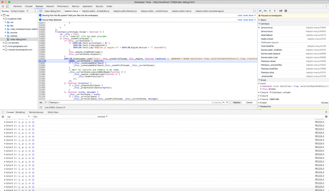
Task: Clear the console
Action: coord(3,117)
